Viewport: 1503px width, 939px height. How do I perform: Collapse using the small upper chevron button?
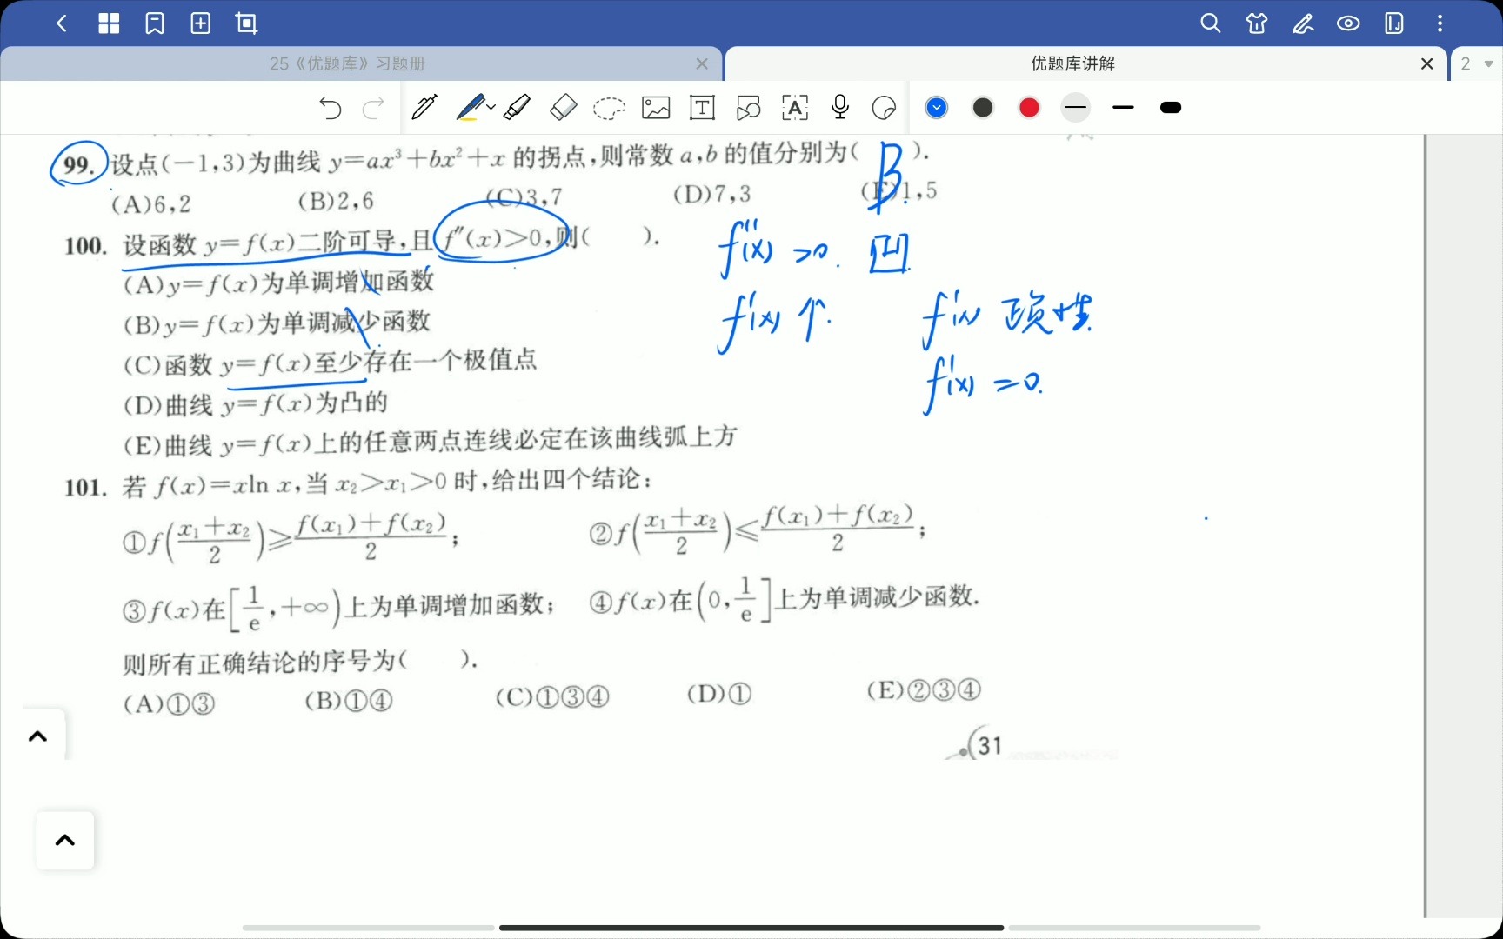pyautogui.click(x=37, y=736)
